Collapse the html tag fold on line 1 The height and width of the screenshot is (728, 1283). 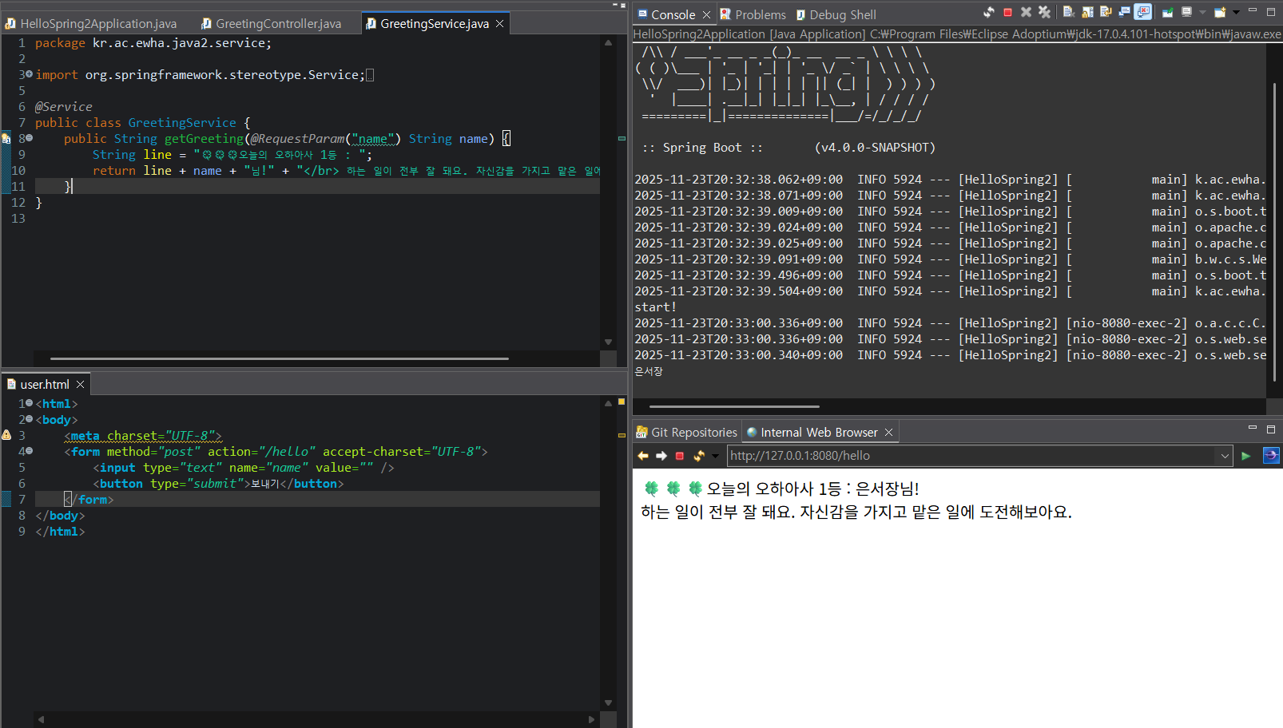[x=30, y=403]
